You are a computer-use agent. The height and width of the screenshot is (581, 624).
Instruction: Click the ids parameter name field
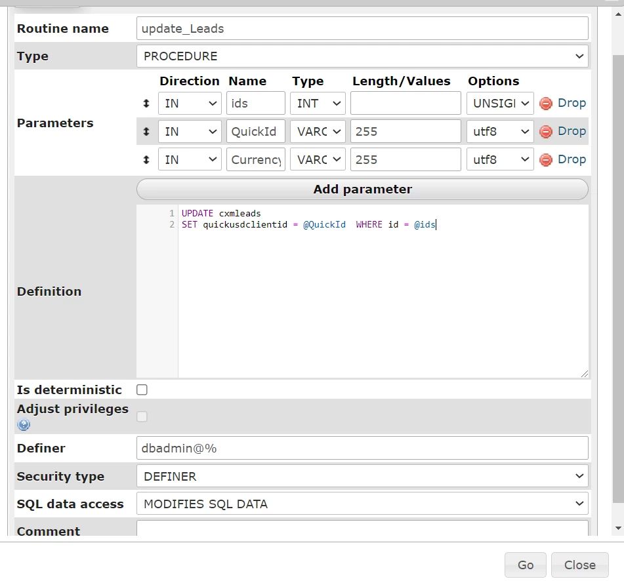pos(255,104)
